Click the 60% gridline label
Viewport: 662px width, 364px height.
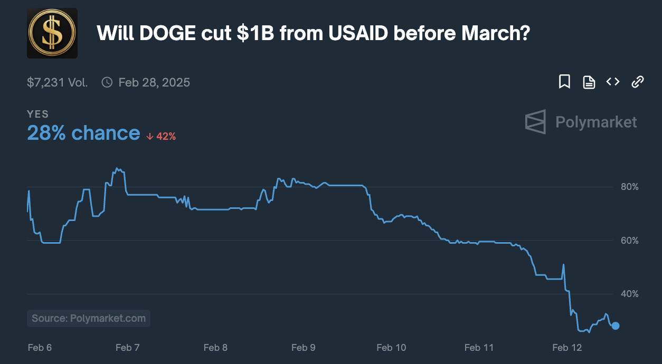point(629,241)
